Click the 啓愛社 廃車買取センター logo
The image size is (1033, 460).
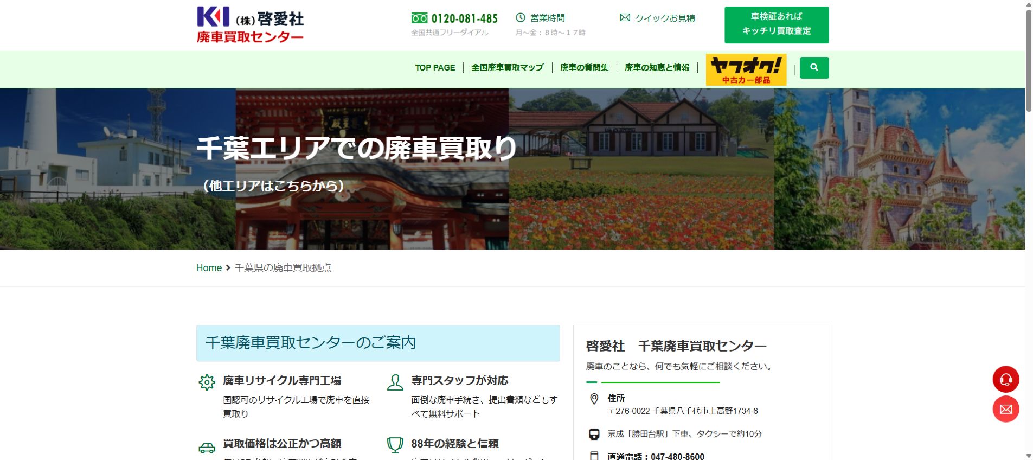coord(250,25)
